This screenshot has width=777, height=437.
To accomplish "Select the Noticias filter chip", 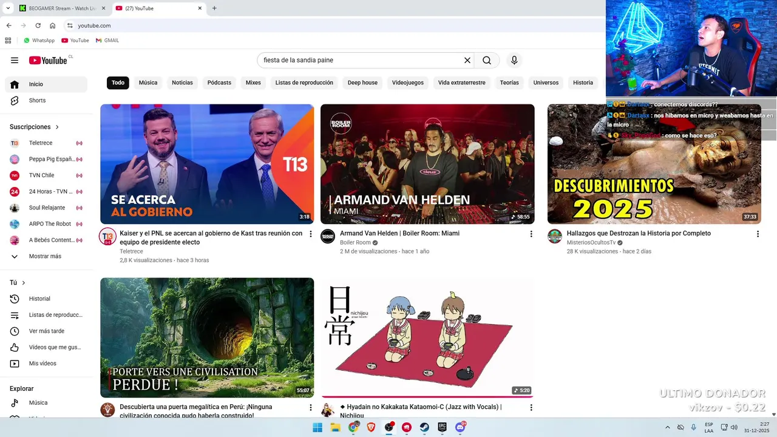I will click(x=182, y=83).
